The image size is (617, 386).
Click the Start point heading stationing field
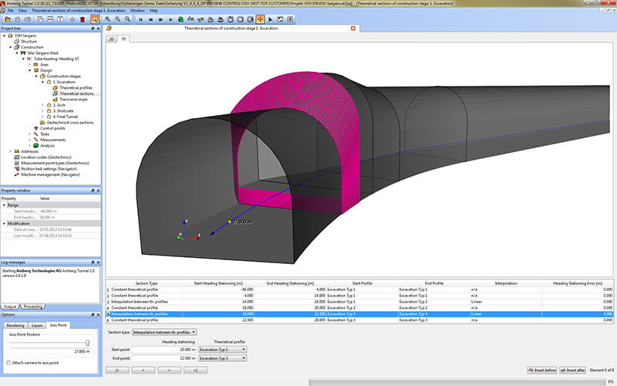pos(164,350)
